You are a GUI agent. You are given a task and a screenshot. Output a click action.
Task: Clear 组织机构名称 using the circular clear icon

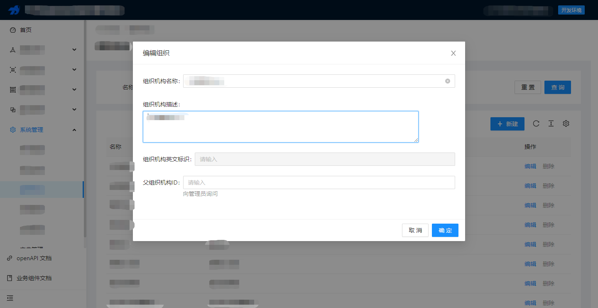pos(448,81)
